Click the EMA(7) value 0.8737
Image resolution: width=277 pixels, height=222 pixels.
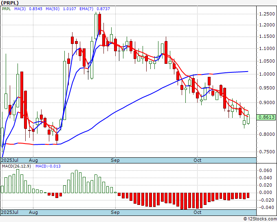[x=103, y=9]
